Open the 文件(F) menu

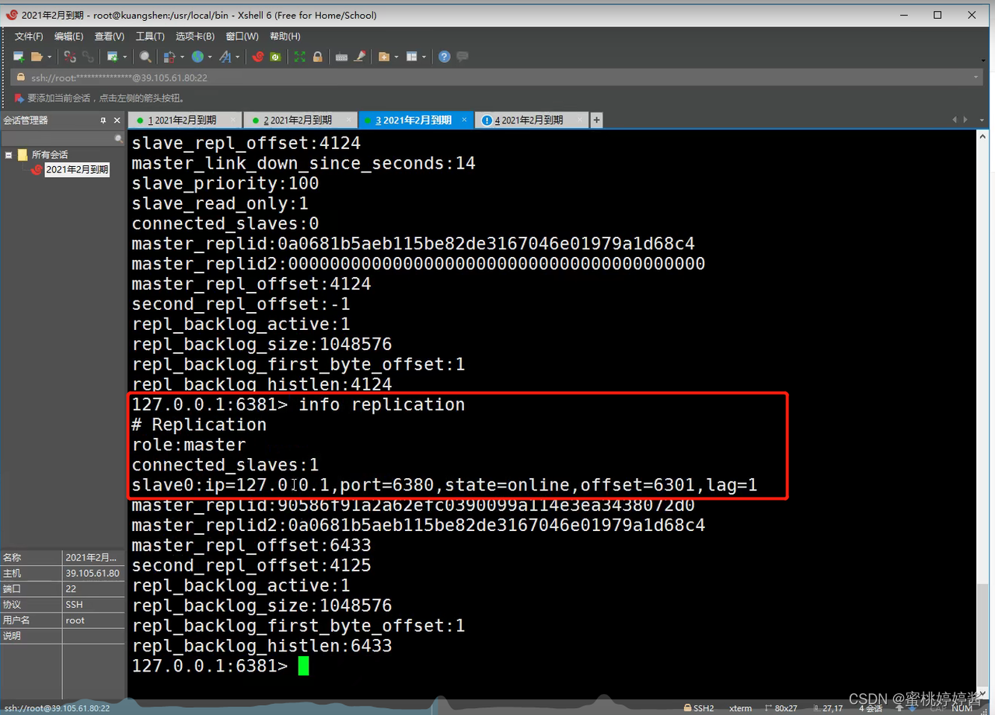(29, 36)
